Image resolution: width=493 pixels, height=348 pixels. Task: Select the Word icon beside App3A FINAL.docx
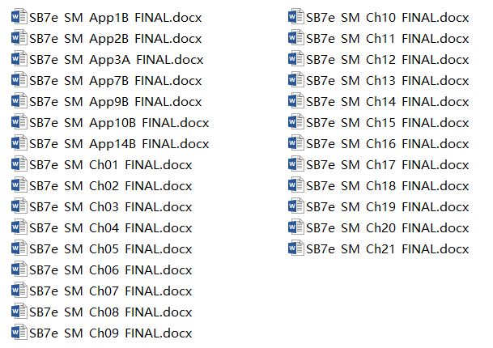[19, 59]
